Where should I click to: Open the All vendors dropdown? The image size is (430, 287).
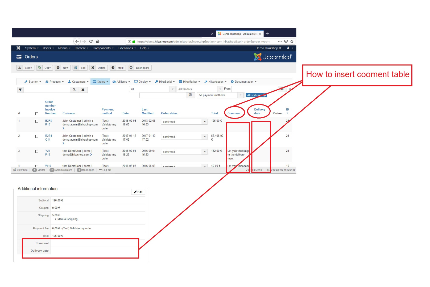tap(200, 89)
